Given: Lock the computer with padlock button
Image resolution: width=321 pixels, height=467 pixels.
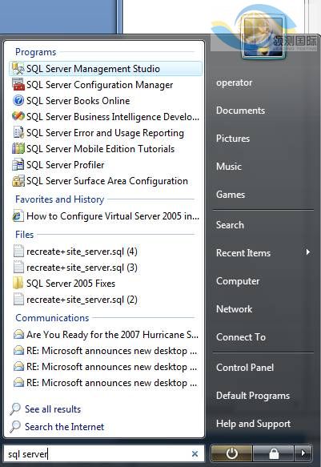Looking at the screenshot, I should pyautogui.click(x=274, y=453).
